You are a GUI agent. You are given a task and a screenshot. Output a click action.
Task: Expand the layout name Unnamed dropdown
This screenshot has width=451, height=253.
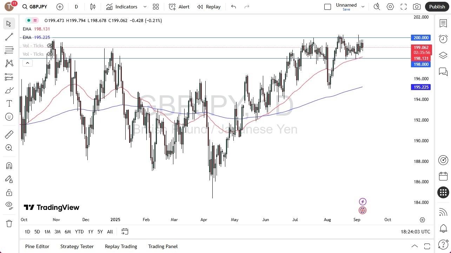tap(363, 6)
